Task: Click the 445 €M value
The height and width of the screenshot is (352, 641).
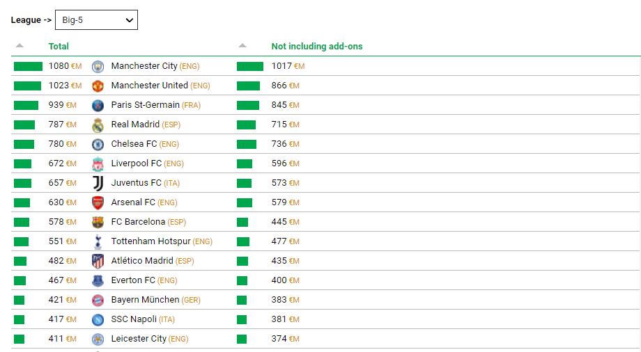Action: [286, 222]
